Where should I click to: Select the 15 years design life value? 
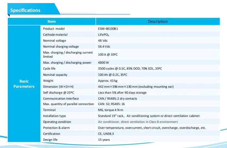(104, 140)
